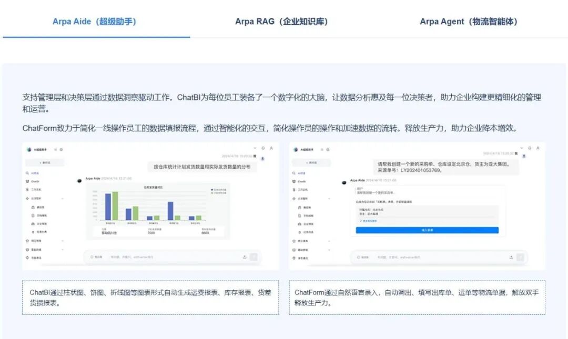Image resolution: width=568 pixels, height=339 pixels.
Task: Open settings gear icon in left screenshot header
Action: point(61,150)
